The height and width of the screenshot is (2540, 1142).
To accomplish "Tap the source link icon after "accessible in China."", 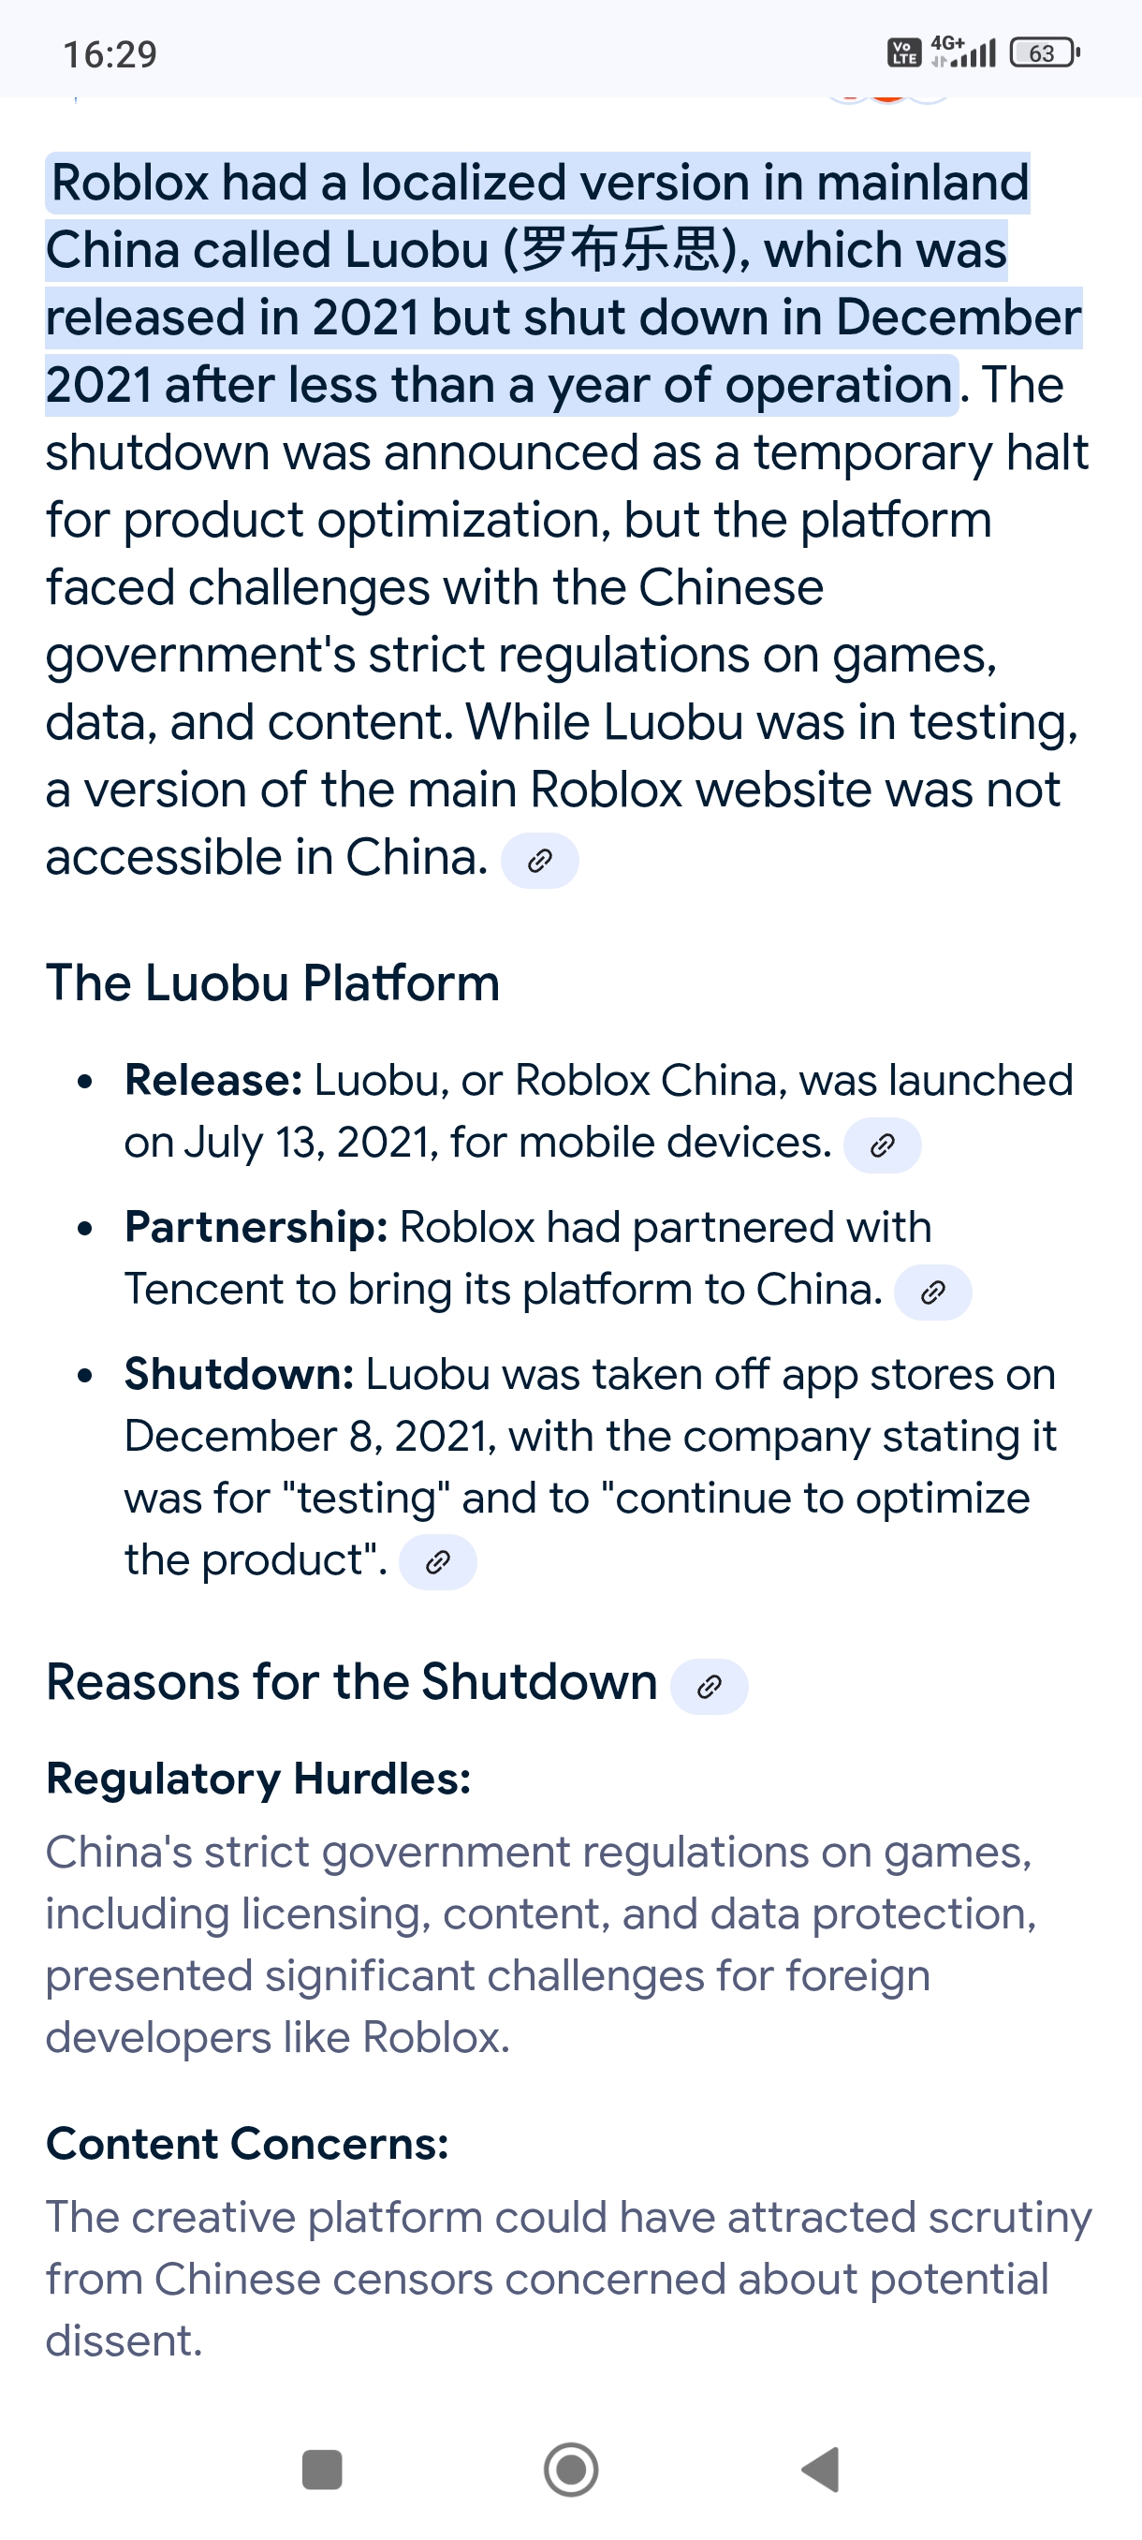I will click(539, 861).
